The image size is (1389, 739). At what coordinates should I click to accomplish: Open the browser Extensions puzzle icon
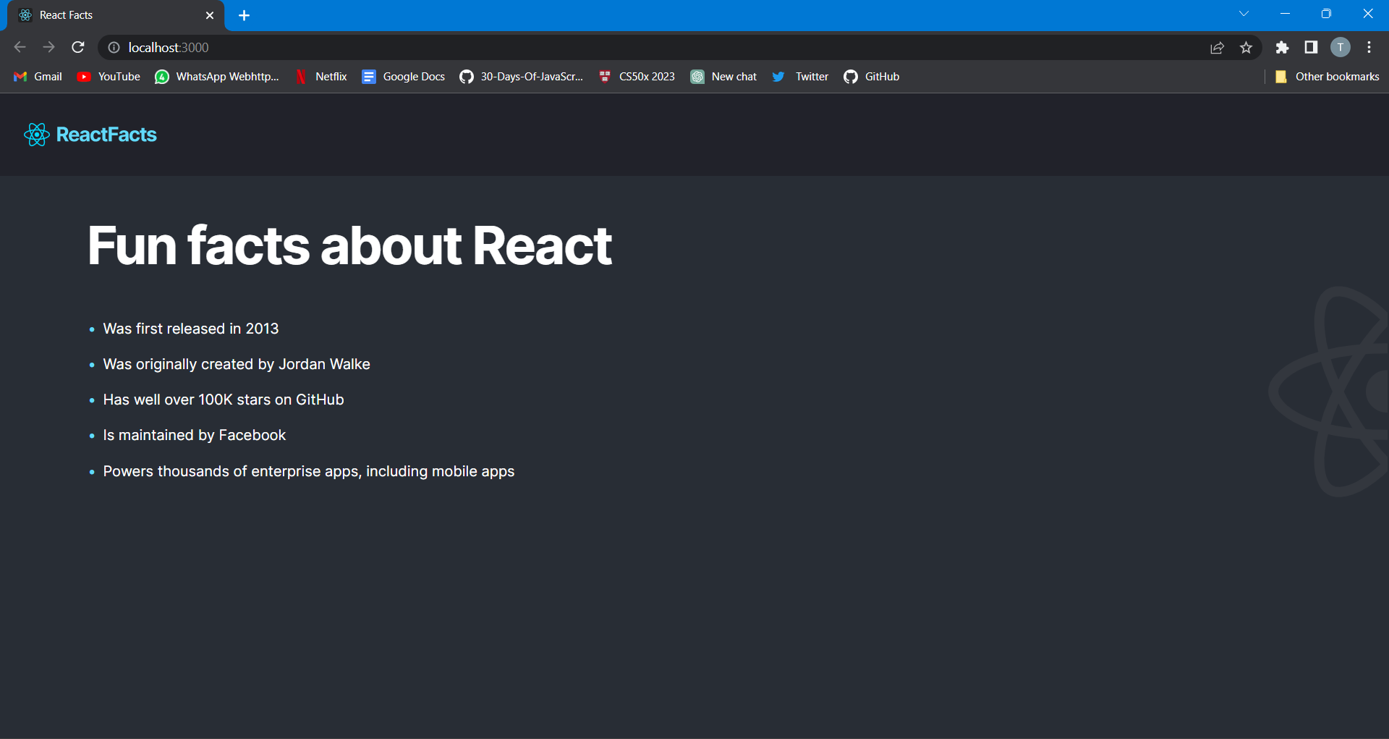click(1283, 47)
